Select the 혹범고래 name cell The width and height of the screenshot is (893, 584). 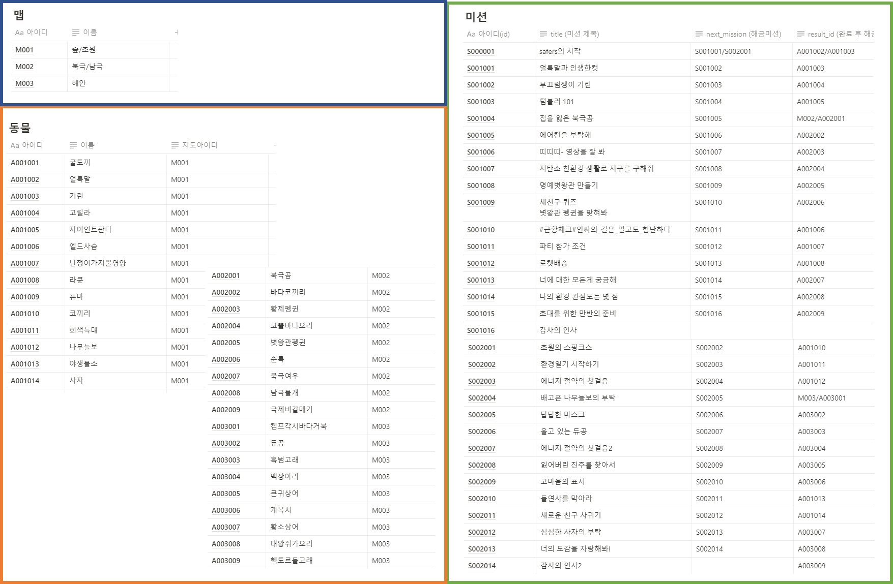click(316, 460)
